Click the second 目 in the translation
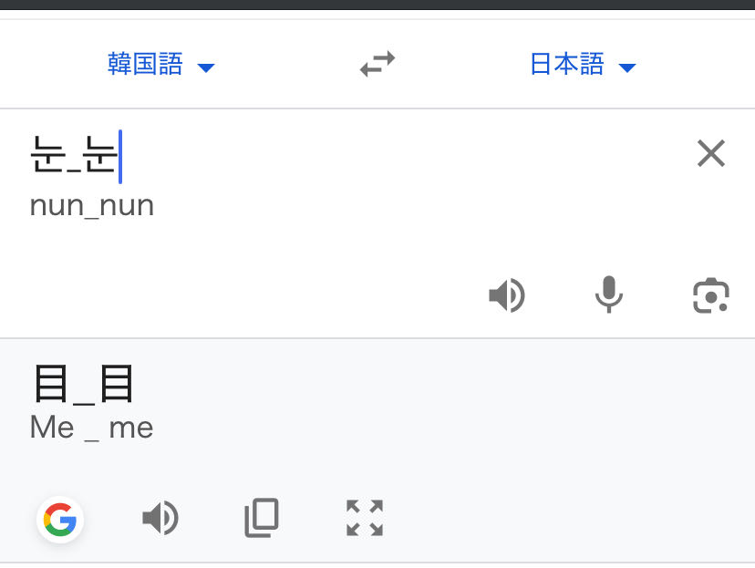Image resolution: width=755 pixels, height=568 pixels. 117,384
